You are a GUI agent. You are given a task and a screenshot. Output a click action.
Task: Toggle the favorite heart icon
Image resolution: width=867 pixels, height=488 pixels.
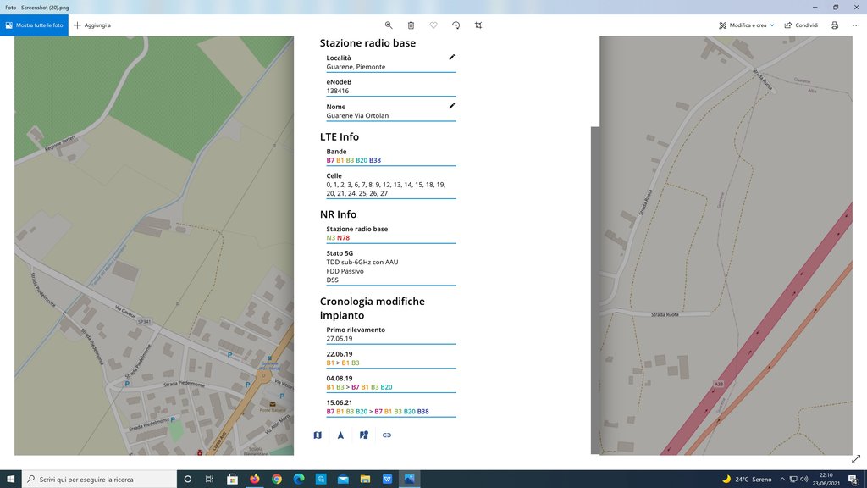433,25
